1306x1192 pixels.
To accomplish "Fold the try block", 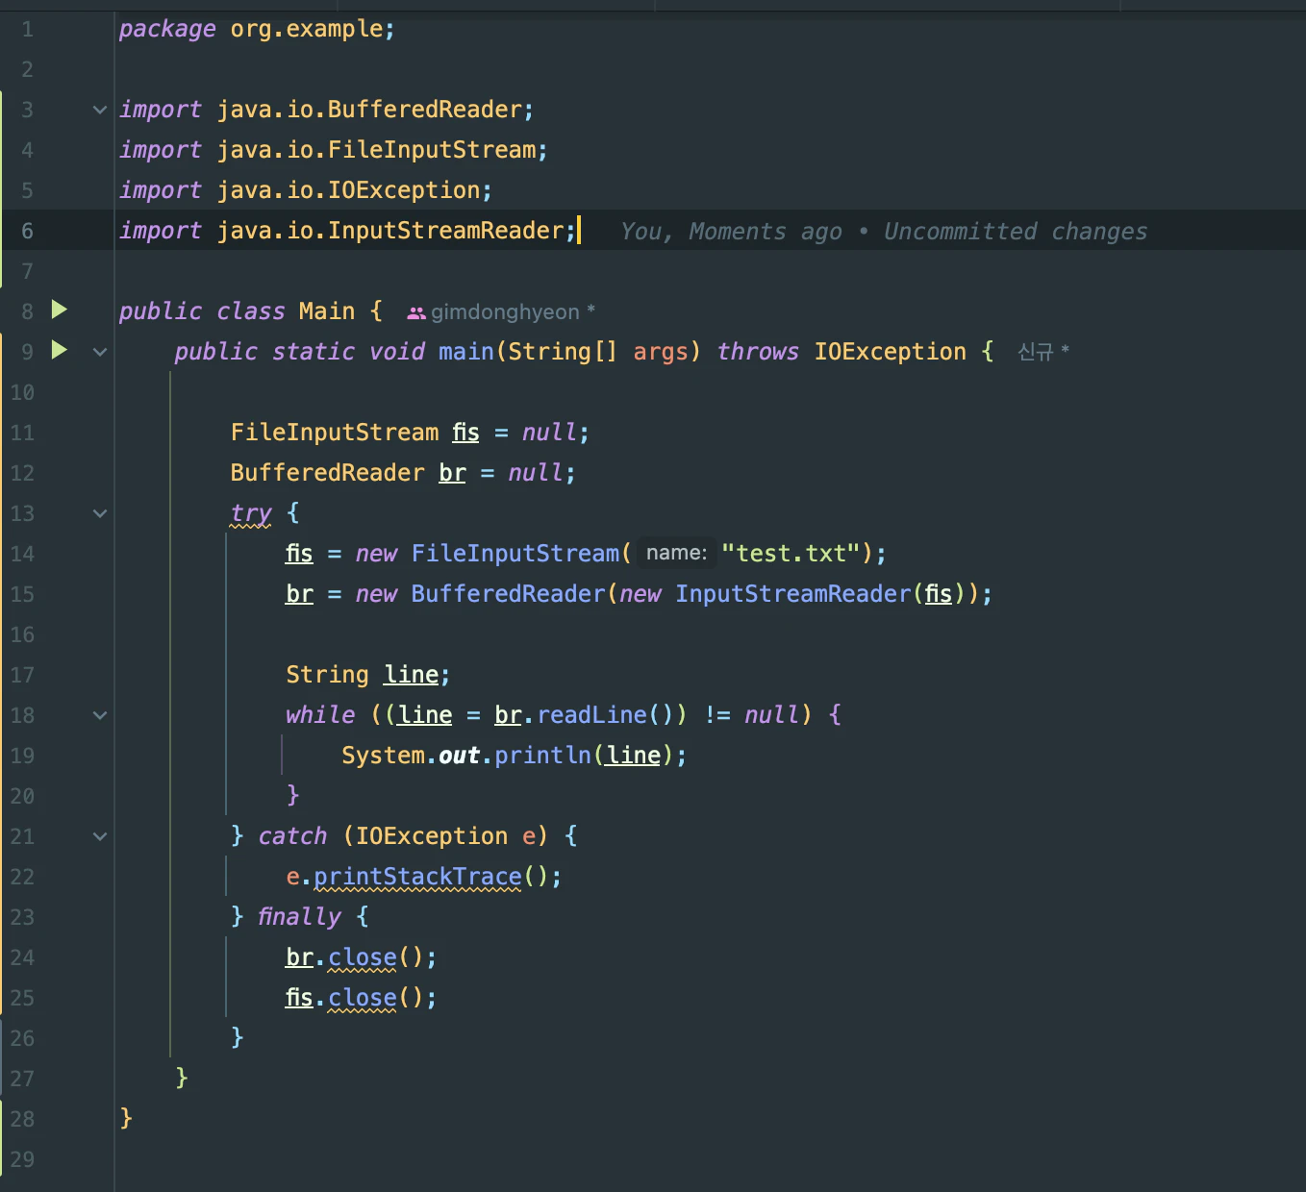I will pyautogui.click(x=100, y=513).
